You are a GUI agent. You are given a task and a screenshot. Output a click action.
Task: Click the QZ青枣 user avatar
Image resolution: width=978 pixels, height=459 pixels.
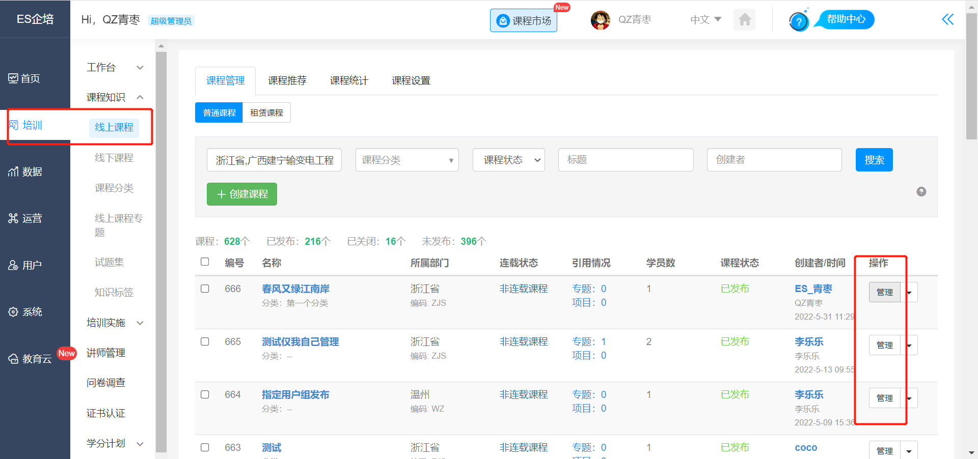coord(600,20)
